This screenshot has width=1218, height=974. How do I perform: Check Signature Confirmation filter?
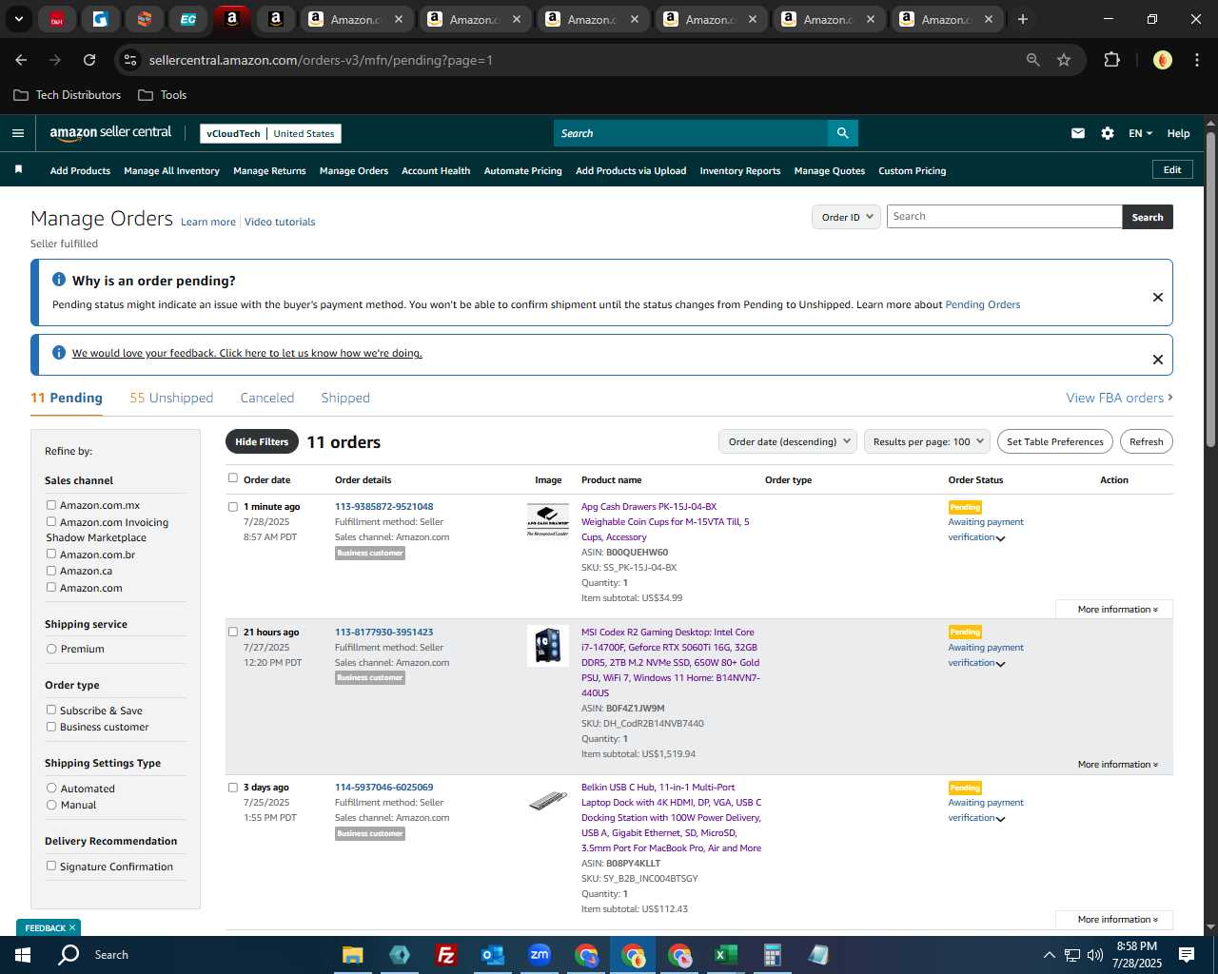coord(51,866)
